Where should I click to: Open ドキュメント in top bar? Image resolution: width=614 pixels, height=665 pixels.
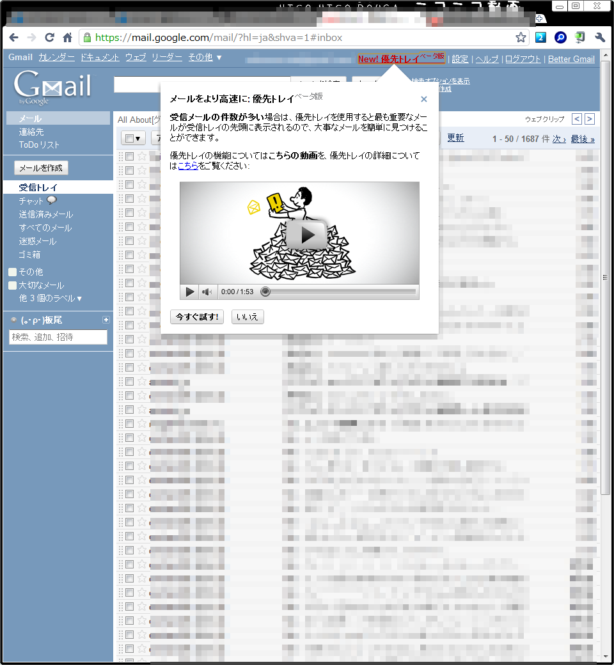[100, 58]
